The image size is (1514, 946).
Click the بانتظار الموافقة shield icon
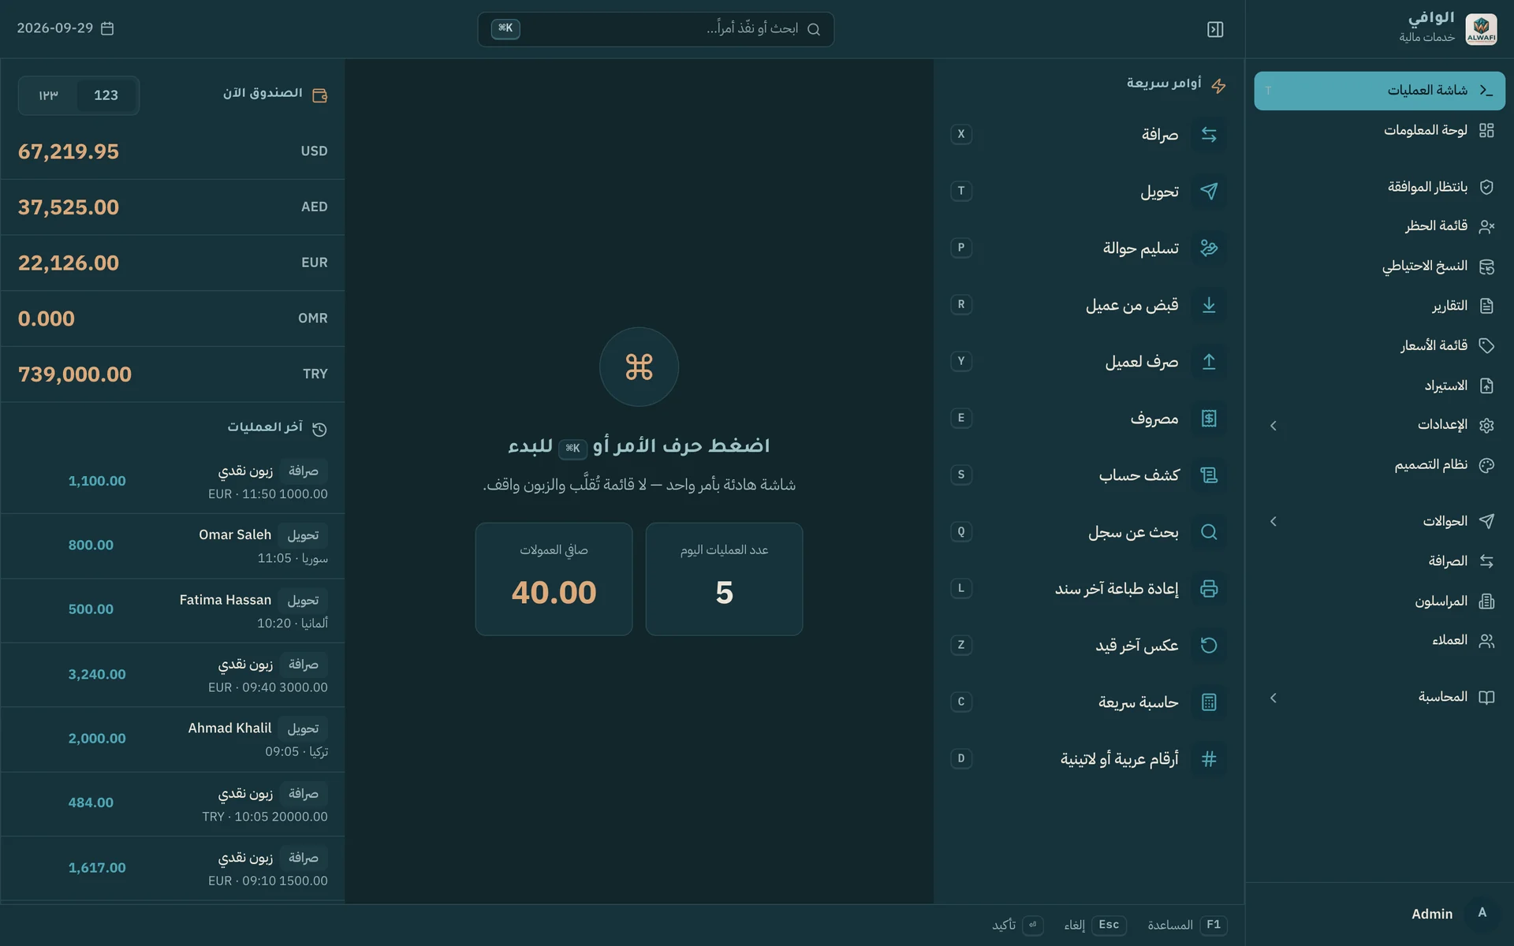pos(1486,187)
